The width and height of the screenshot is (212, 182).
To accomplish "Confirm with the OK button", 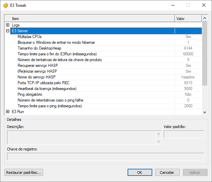I will pos(139,172).
